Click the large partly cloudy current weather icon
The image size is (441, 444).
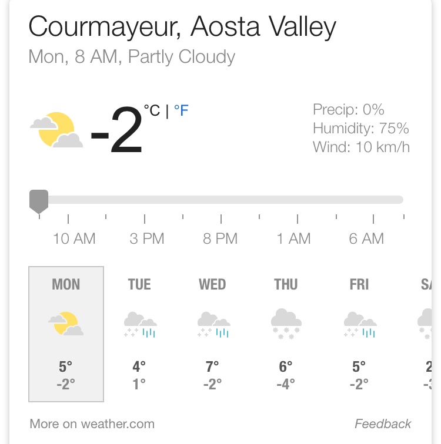coord(56,130)
